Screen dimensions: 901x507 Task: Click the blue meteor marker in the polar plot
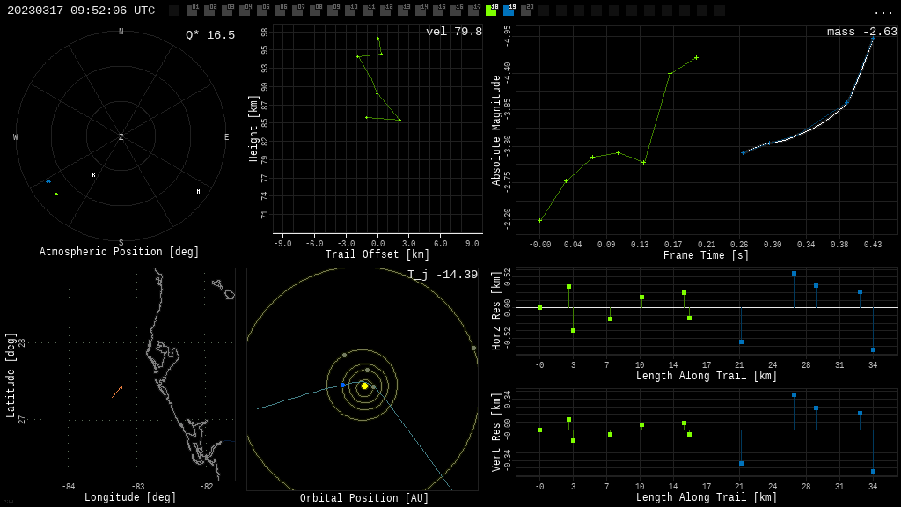[48, 181]
